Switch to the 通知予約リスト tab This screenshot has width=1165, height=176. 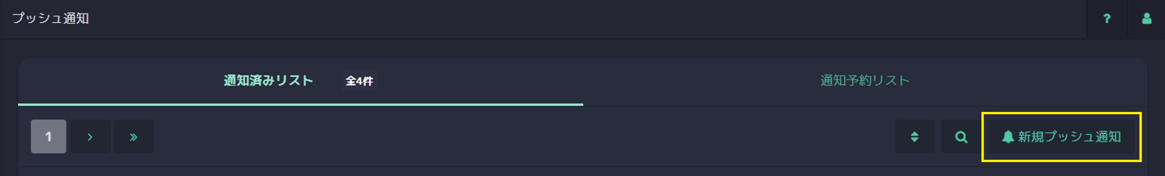(864, 81)
